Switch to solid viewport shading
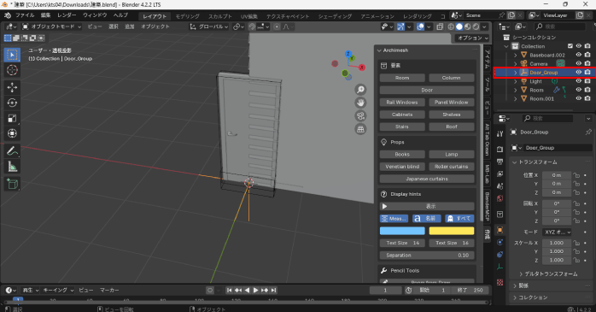This screenshot has height=312, width=596. click(459, 26)
